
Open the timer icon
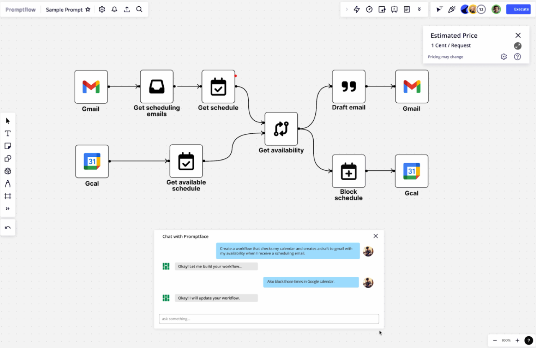[369, 9]
